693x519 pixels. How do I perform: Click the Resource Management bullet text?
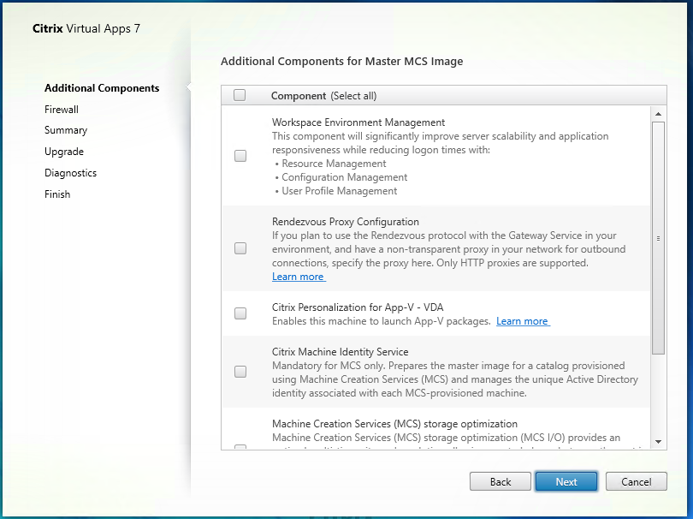click(x=334, y=164)
